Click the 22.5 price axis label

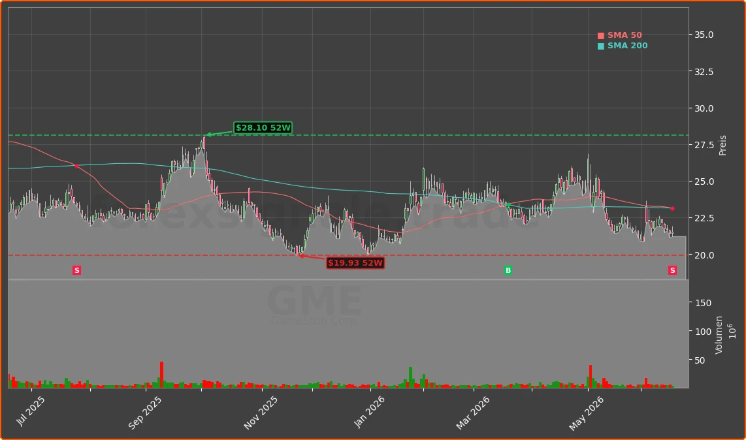pos(704,218)
